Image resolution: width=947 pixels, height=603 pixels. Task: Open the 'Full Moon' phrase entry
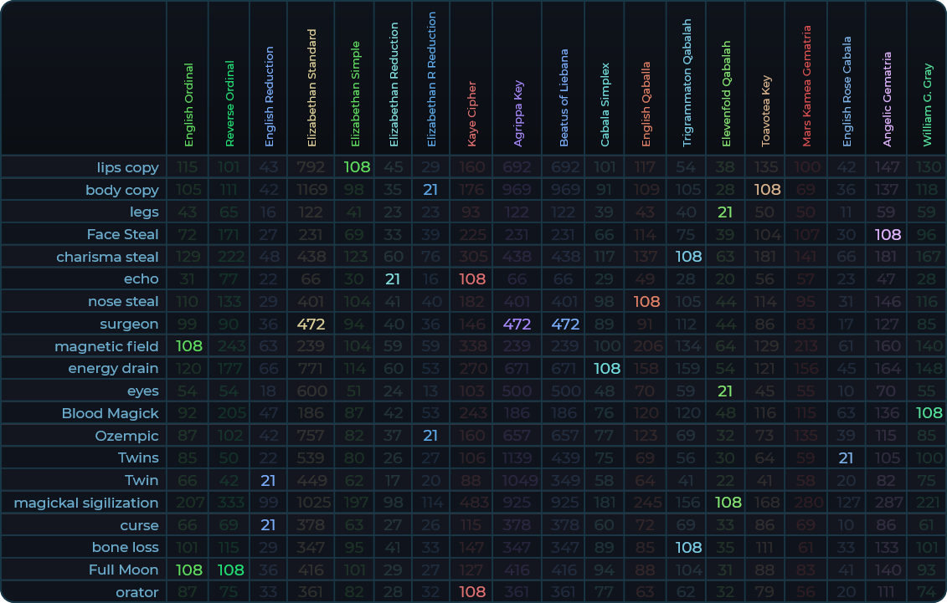coord(123,570)
